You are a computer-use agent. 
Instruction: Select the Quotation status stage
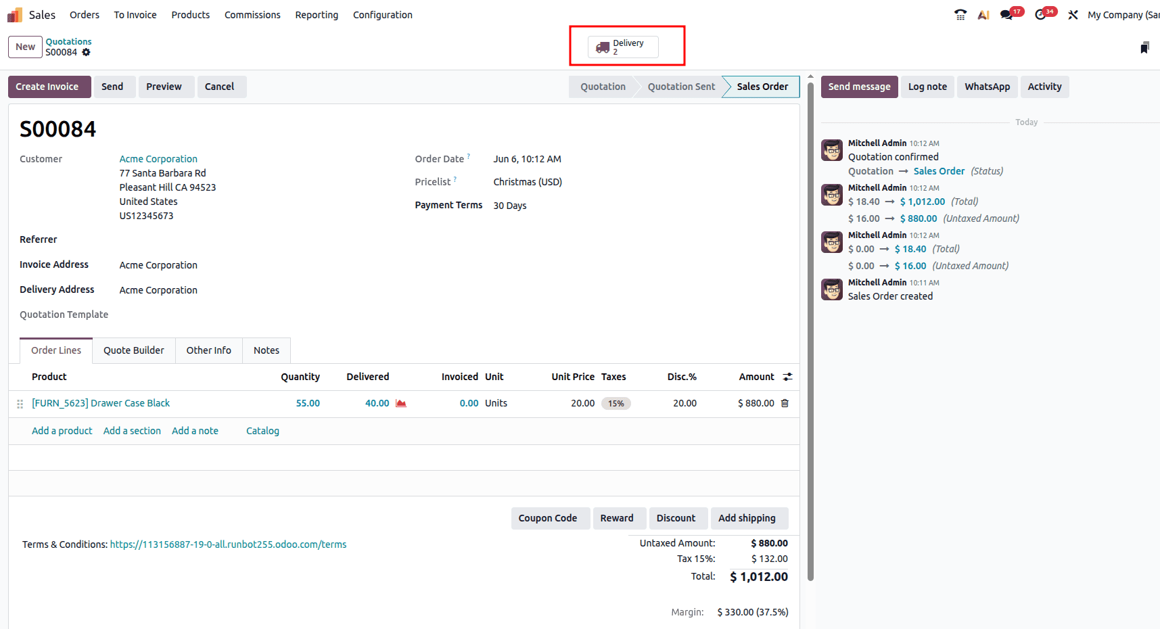tap(603, 87)
